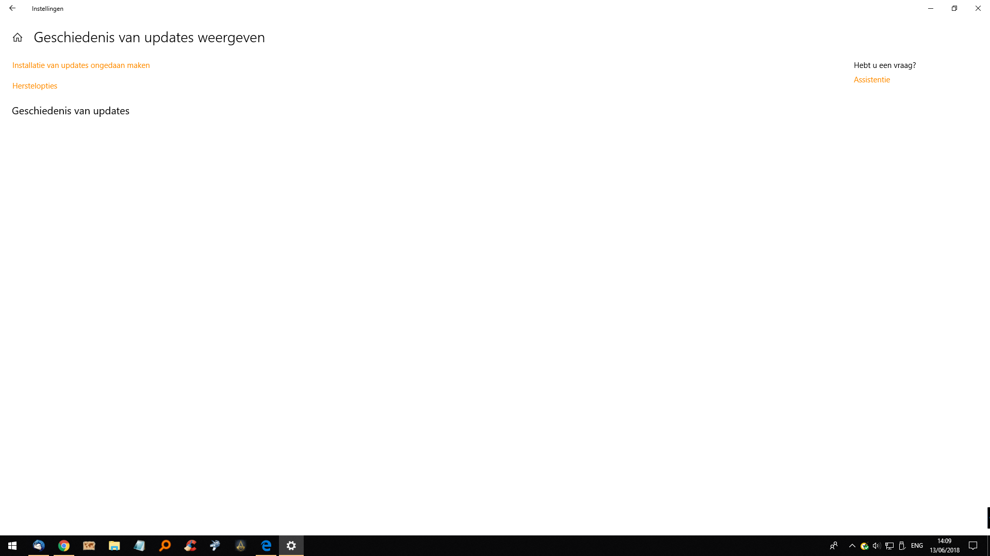Open File Explorer from the taskbar

[114, 546]
